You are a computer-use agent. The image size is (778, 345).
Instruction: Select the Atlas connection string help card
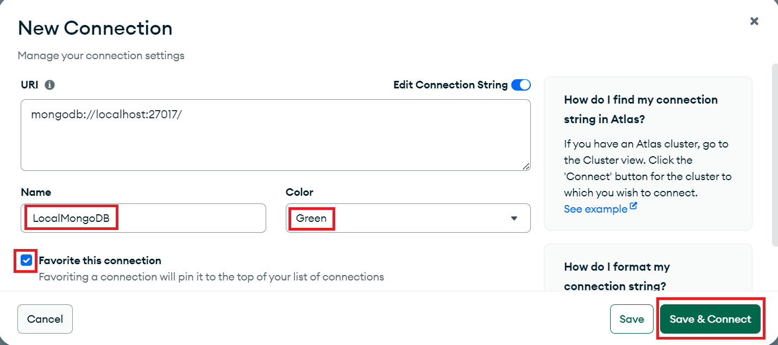[x=648, y=154]
